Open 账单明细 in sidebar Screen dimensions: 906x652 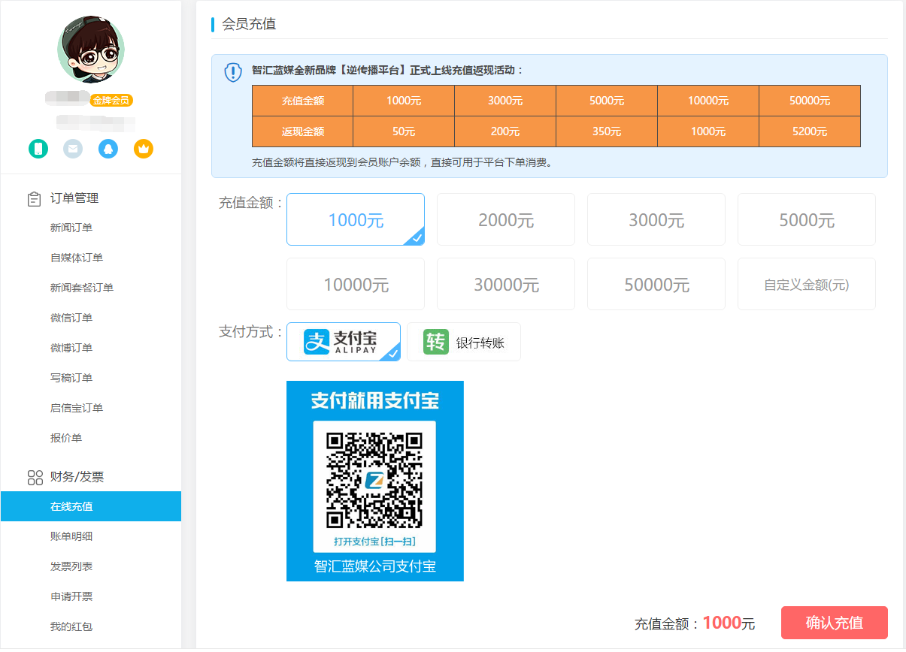[x=71, y=536]
